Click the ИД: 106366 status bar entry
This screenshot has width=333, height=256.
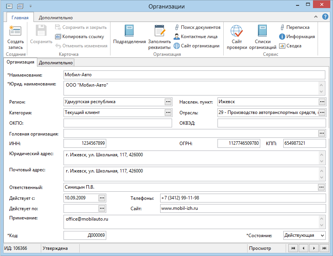coord(16,248)
